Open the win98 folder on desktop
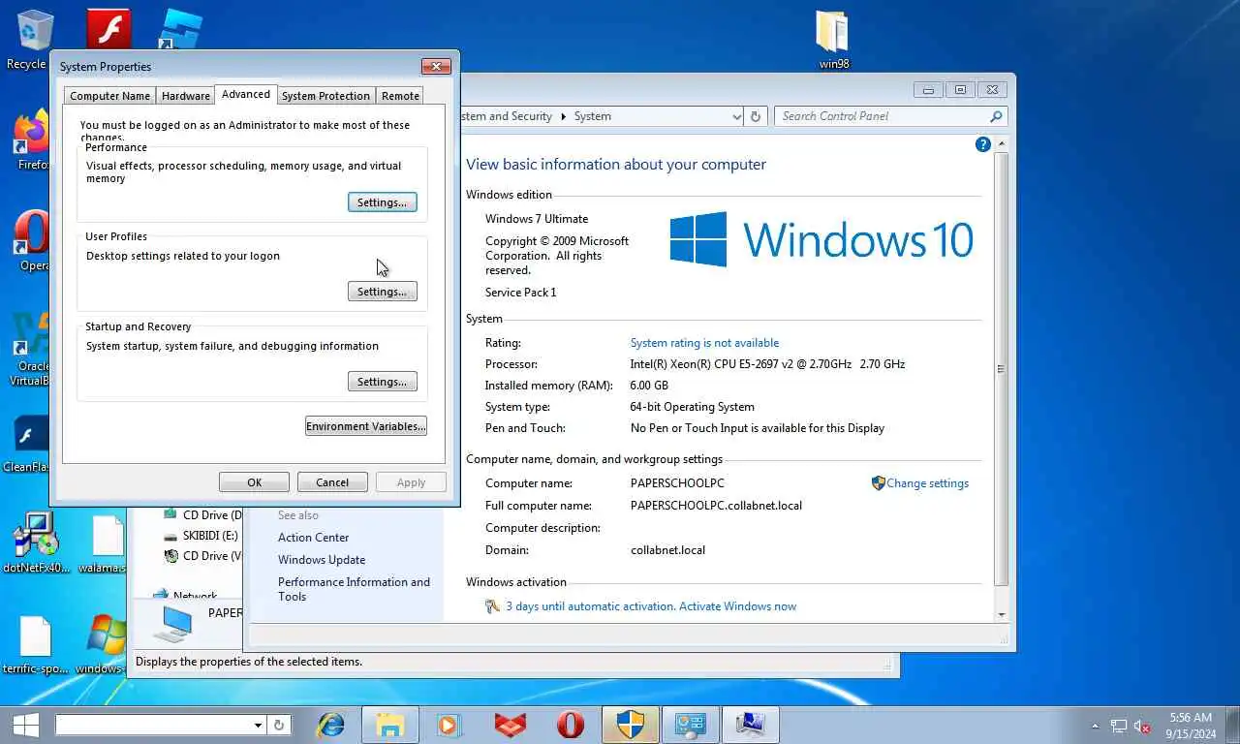This screenshot has width=1240, height=744. (833, 39)
